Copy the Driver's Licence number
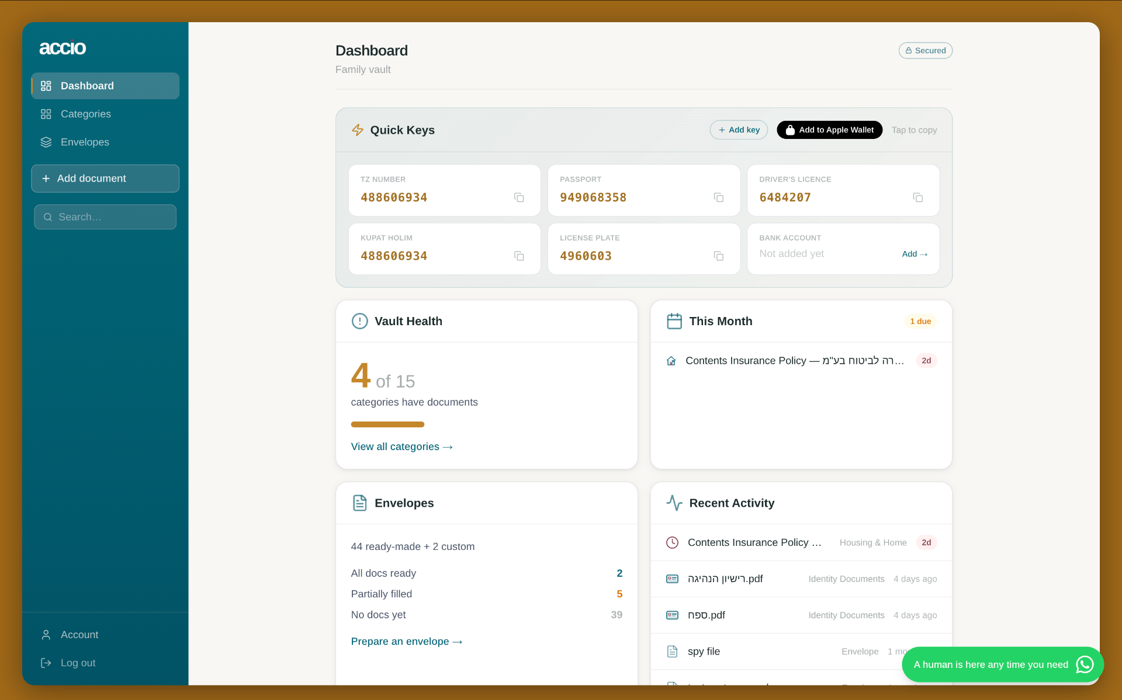The height and width of the screenshot is (700, 1122). pyautogui.click(x=918, y=198)
